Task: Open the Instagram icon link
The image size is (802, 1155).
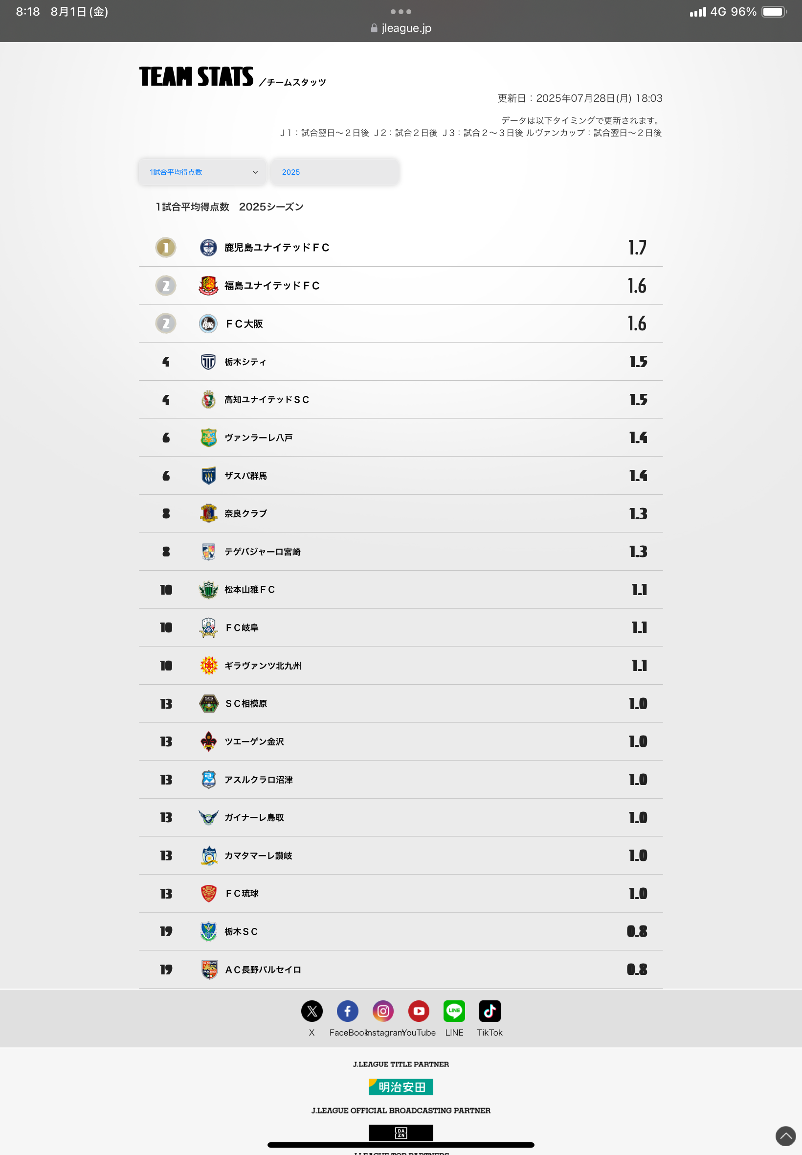Action: (383, 1011)
